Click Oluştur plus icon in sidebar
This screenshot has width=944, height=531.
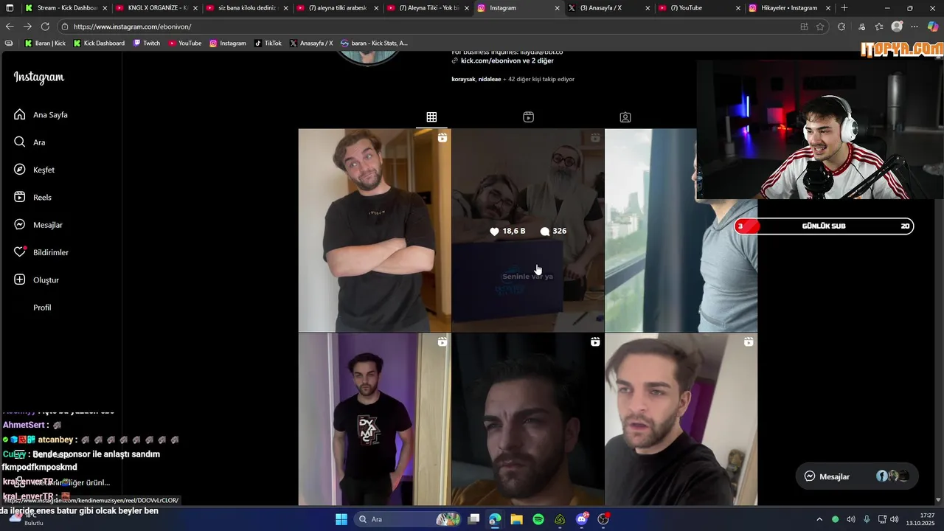[20, 280]
